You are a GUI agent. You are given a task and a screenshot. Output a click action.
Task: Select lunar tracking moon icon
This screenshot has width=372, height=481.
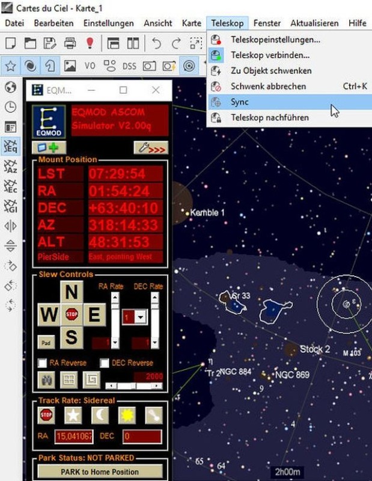[100, 415]
